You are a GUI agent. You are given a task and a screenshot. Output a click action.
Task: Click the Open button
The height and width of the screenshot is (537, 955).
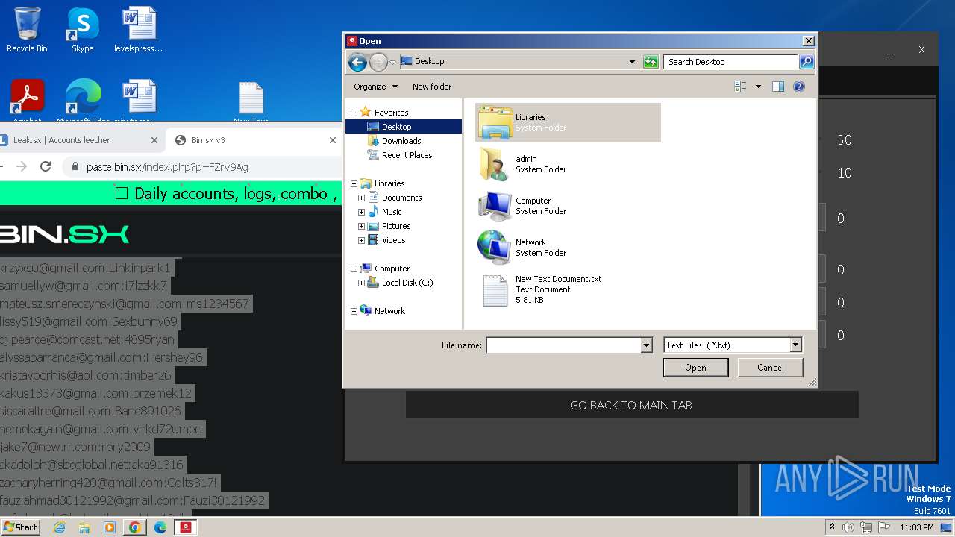click(695, 368)
